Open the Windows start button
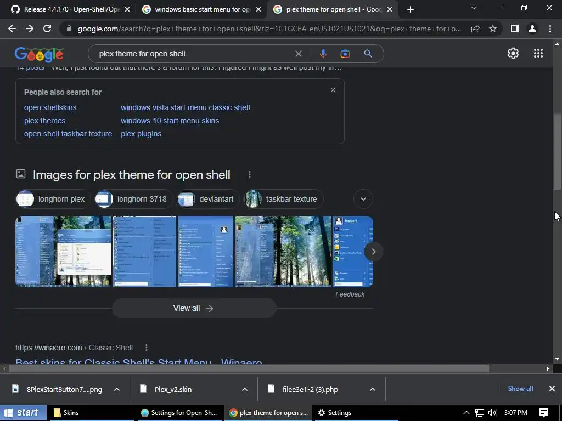Screen dimensions: 562x421 pos(23,413)
